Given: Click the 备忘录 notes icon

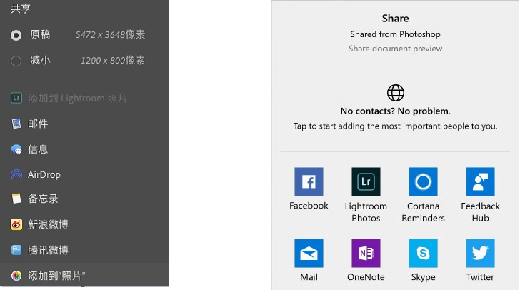Looking at the screenshot, I should click(16, 199).
